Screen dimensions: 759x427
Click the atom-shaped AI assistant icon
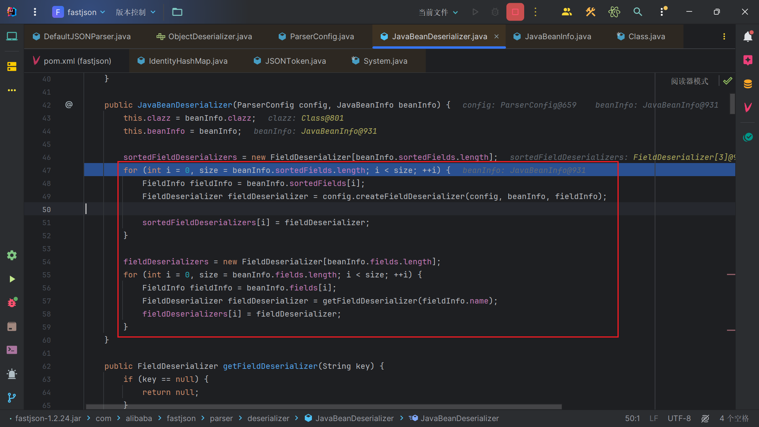pyautogui.click(x=614, y=12)
